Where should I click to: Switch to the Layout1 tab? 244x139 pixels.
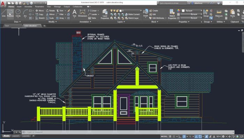point(16,136)
